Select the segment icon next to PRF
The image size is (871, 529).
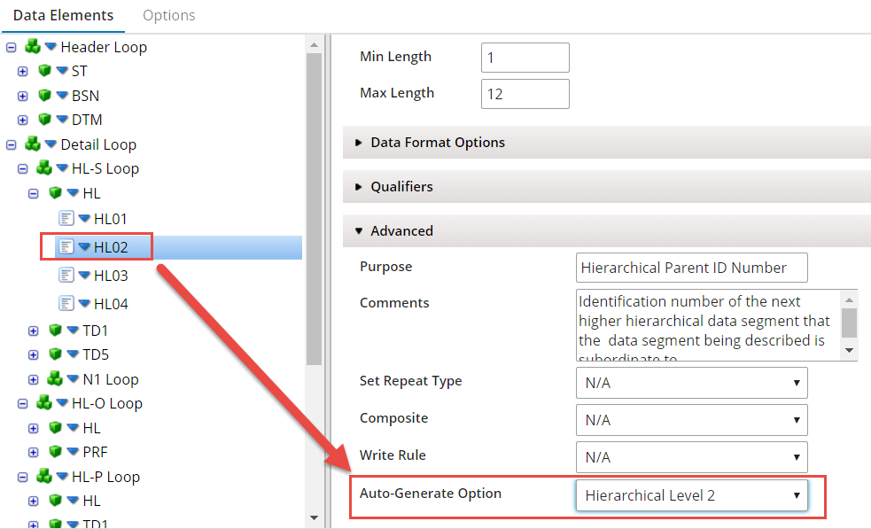tap(55, 451)
